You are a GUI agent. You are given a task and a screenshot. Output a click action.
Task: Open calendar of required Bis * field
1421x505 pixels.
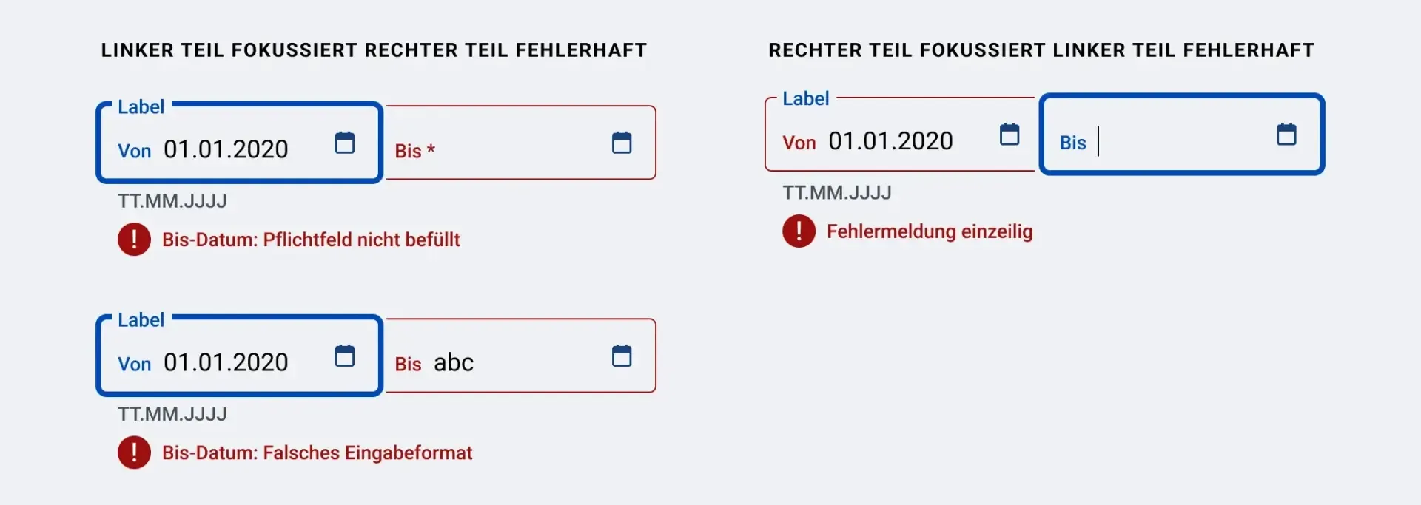[622, 142]
